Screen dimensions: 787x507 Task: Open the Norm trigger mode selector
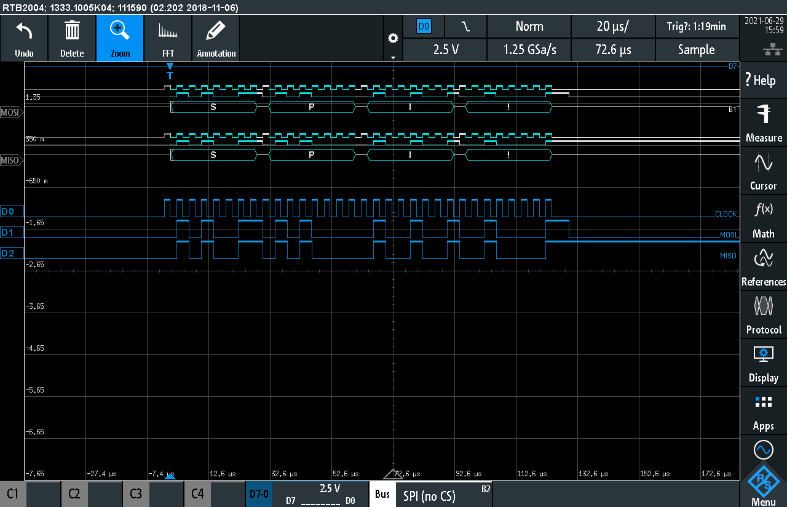click(x=529, y=26)
